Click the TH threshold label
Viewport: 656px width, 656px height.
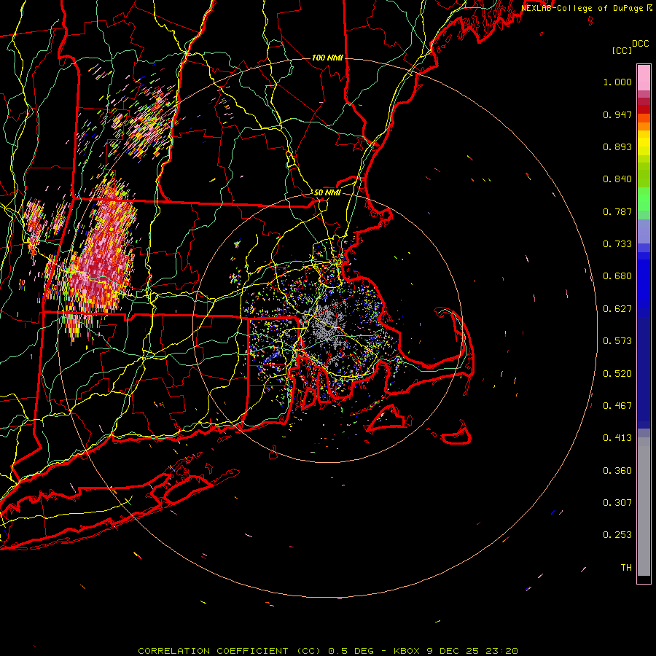pyautogui.click(x=626, y=568)
